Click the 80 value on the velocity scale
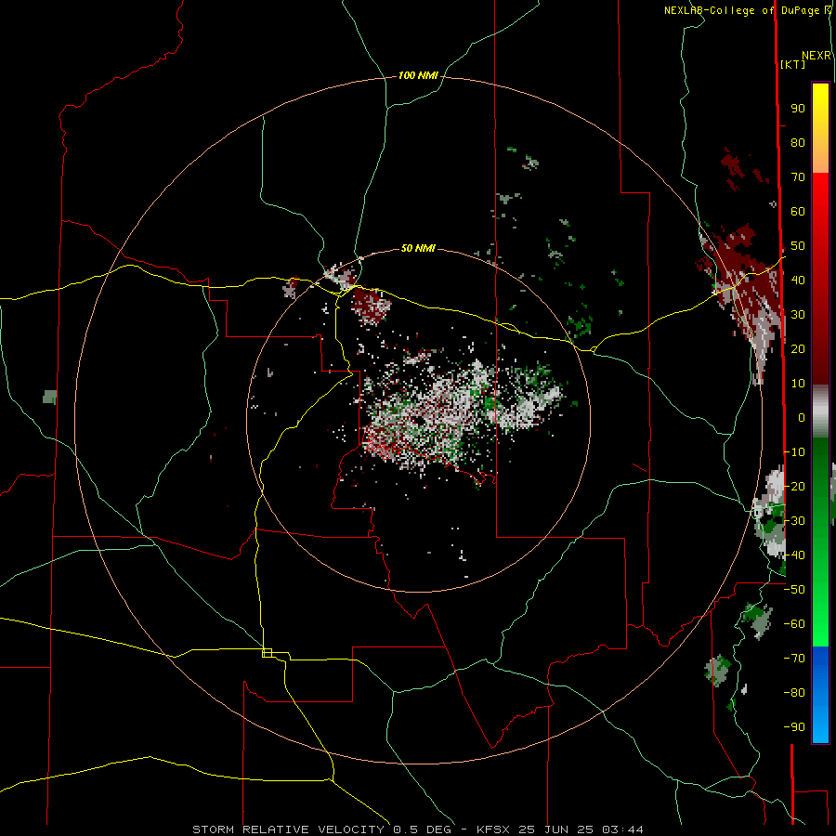The width and height of the screenshot is (836, 836). click(798, 143)
